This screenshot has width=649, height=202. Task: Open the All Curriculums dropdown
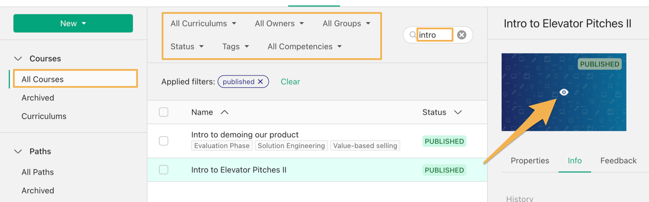[203, 23]
